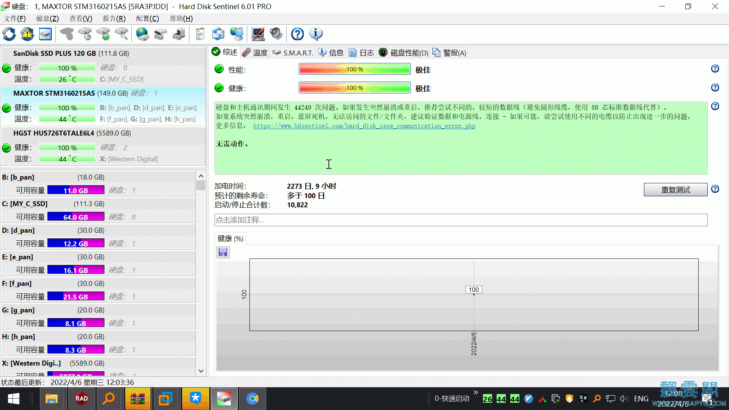The height and width of the screenshot is (410, 729).
Task: Click the info bubble about toolbar icon
Action: pyautogui.click(x=316, y=34)
